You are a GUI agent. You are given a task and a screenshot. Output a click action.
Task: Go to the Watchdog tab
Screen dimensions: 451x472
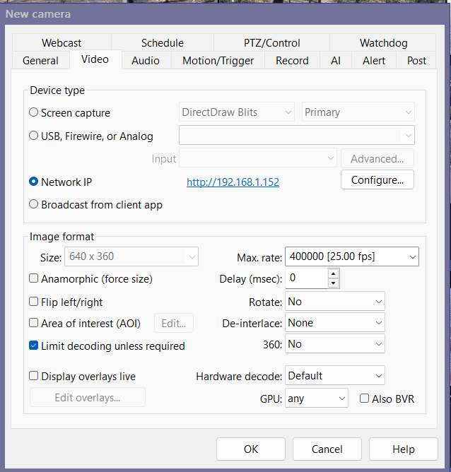(383, 43)
